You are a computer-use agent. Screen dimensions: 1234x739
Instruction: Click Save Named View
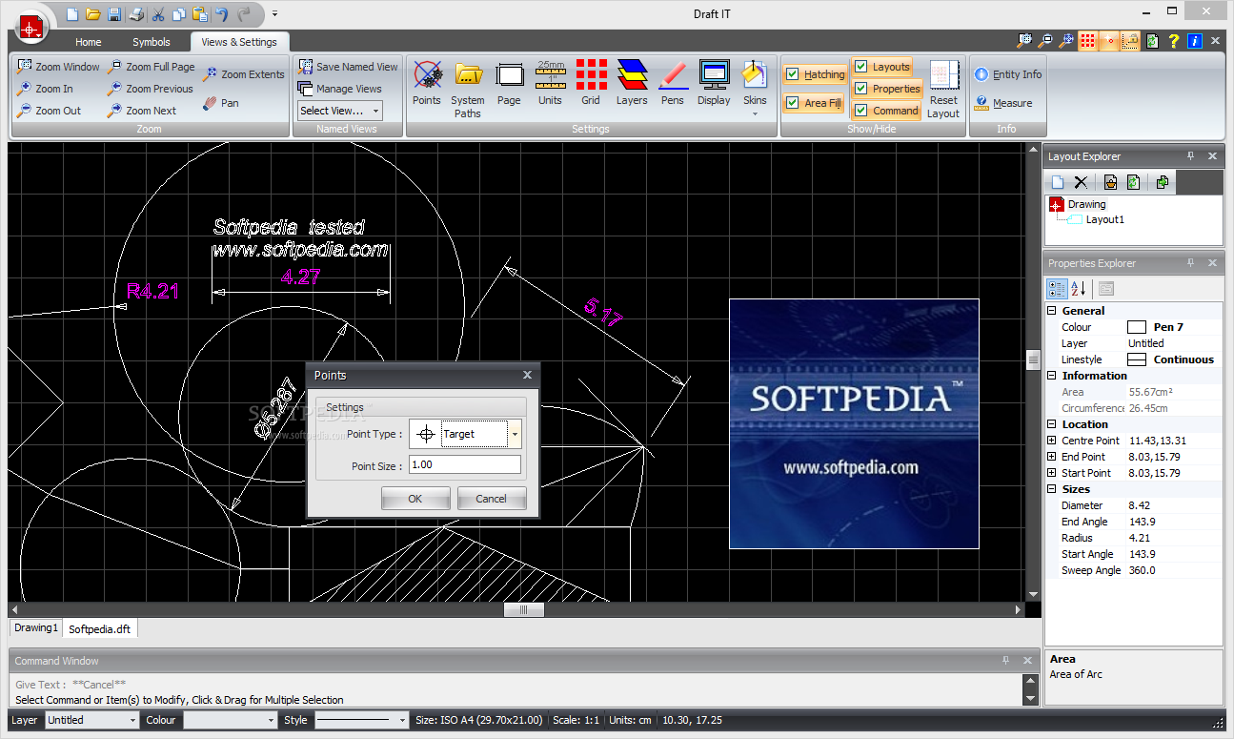pos(348,67)
